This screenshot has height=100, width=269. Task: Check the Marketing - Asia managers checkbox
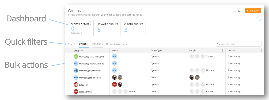click(x=68, y=56)
